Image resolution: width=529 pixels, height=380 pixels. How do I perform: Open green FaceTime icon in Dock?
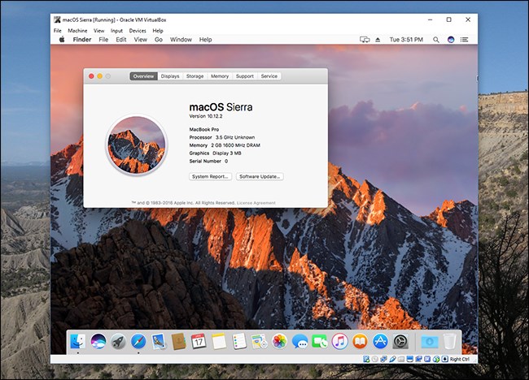point(320,341)
